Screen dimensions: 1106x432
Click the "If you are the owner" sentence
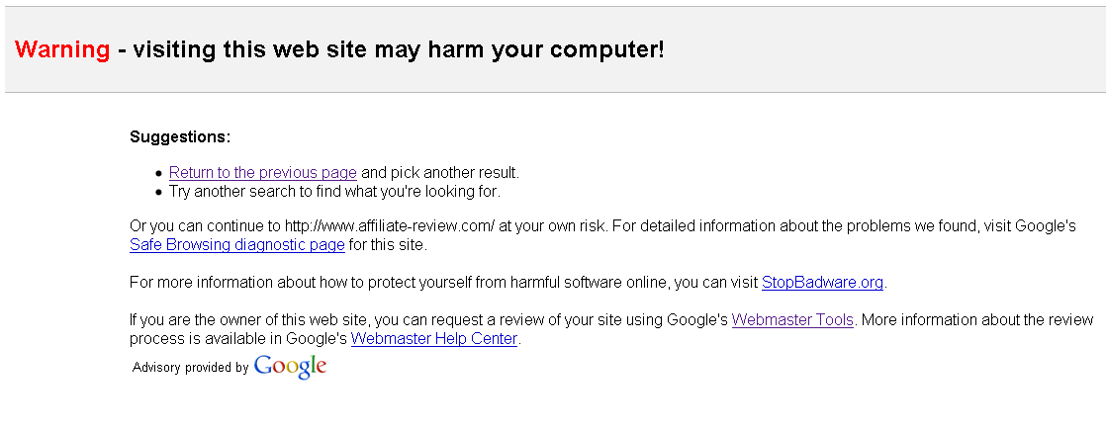tap(297, 320)
